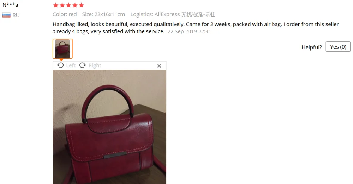Click the third rating star

[68, 5]
